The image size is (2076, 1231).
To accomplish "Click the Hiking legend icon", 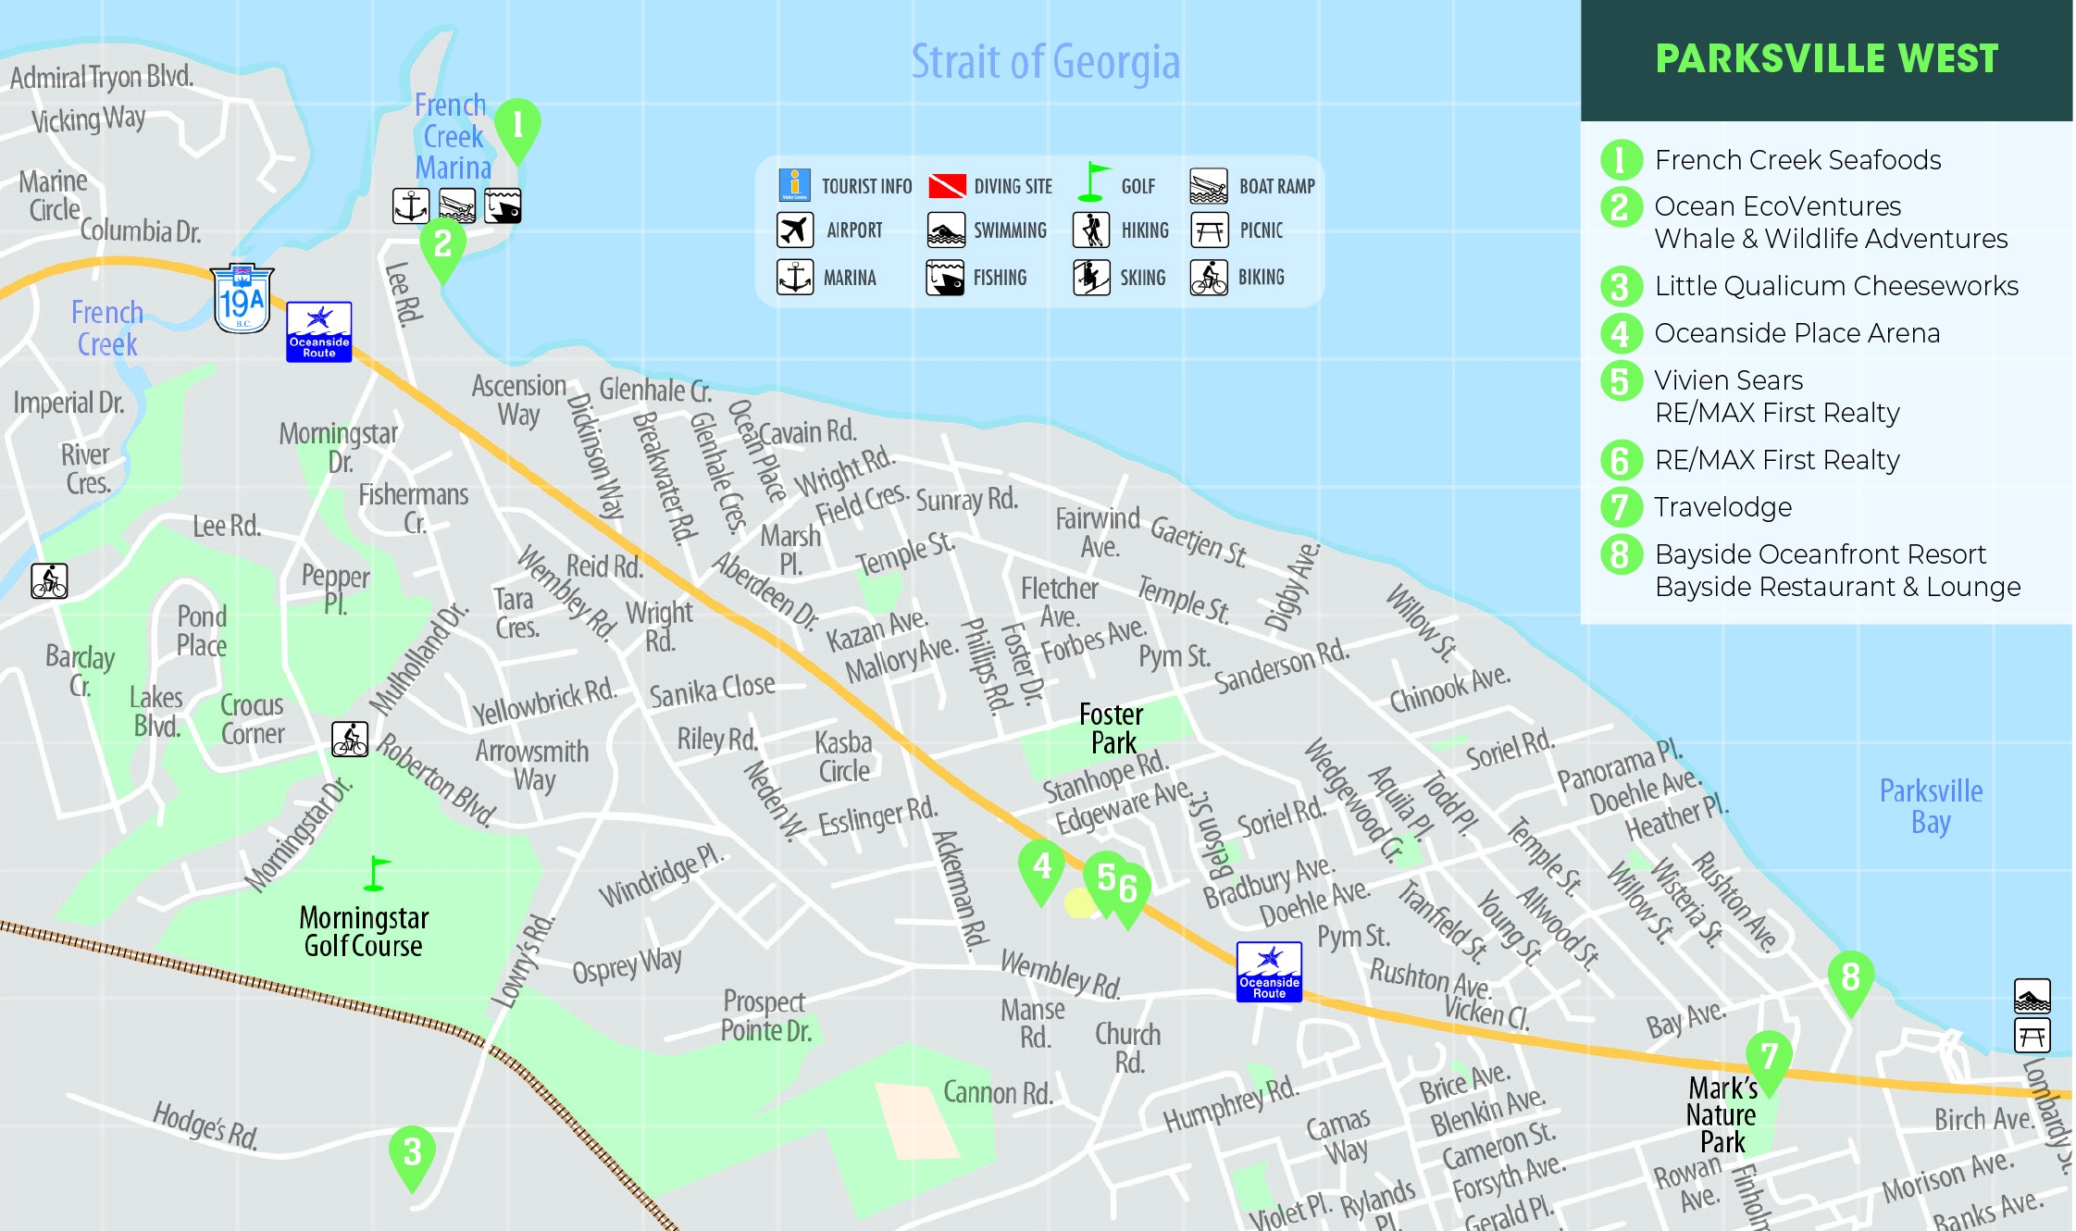I will coord(1091,230).
